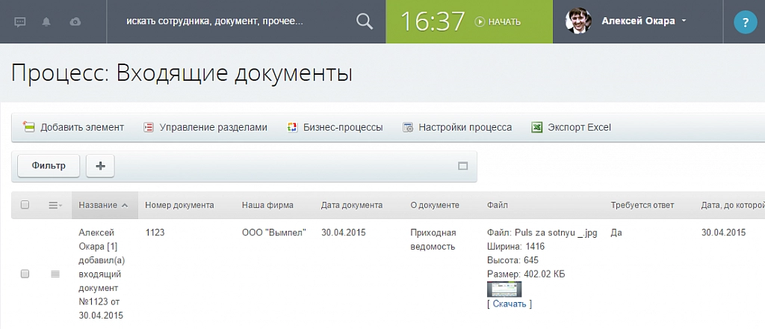Click the plus button beside Фильтр
This screenshot has width=765, height=329.
pyautogui.click(x=100, y=166)
